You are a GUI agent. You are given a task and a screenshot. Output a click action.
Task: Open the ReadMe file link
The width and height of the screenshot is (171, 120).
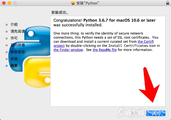105,50
